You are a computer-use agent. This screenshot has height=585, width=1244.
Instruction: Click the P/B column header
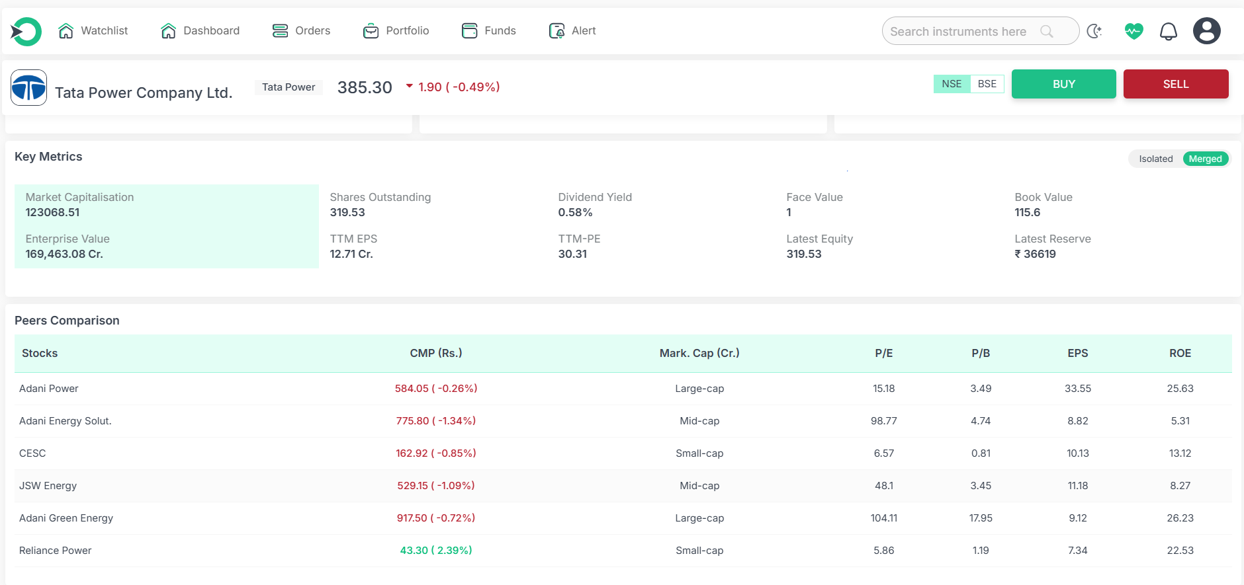tap(981, 353)
